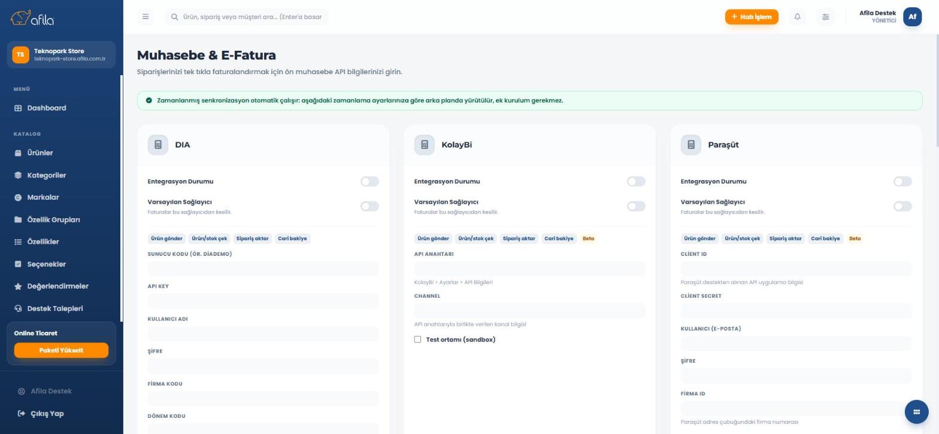The width and height of the screenshot is (939, 434).
Task: Click the page vertical scrollbar
Action: point(937,90)
